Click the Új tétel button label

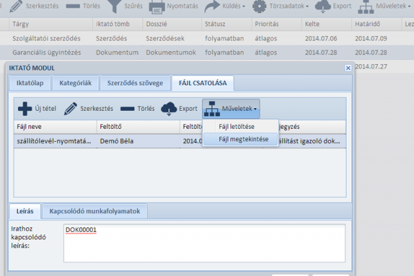pyautogui.click(x=45, y=109)
